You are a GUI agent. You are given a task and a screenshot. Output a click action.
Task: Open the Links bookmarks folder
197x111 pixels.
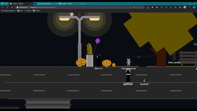click(20, 11)
